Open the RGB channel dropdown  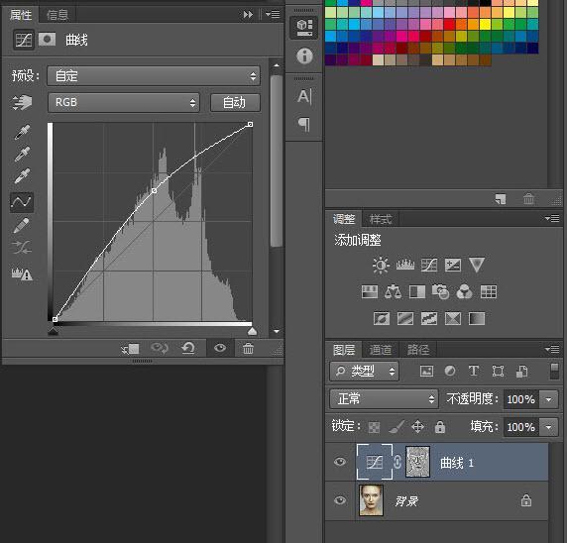click(x=124, y=103)
